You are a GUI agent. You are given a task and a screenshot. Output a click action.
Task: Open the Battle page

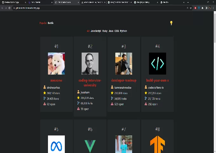51,23
